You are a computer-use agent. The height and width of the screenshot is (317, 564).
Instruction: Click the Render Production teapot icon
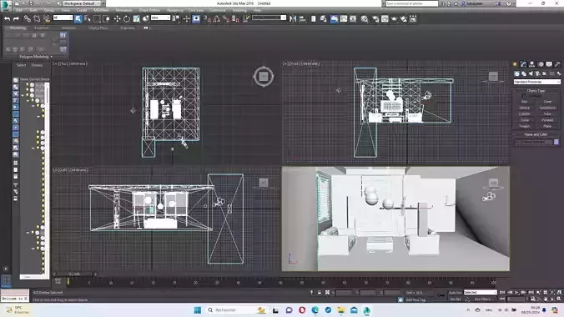click(395, 18)
